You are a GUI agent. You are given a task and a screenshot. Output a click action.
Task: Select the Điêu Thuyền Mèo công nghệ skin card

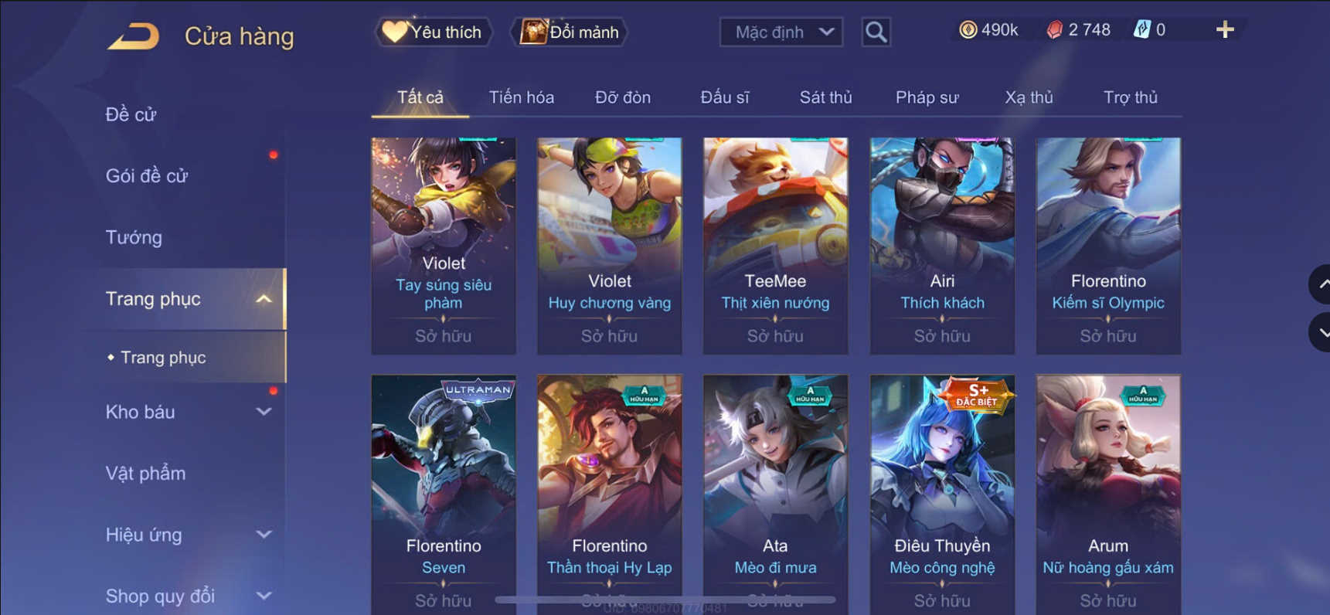coord(942,494)
